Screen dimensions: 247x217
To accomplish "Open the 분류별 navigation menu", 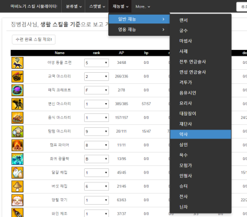I will click(74, 6).
